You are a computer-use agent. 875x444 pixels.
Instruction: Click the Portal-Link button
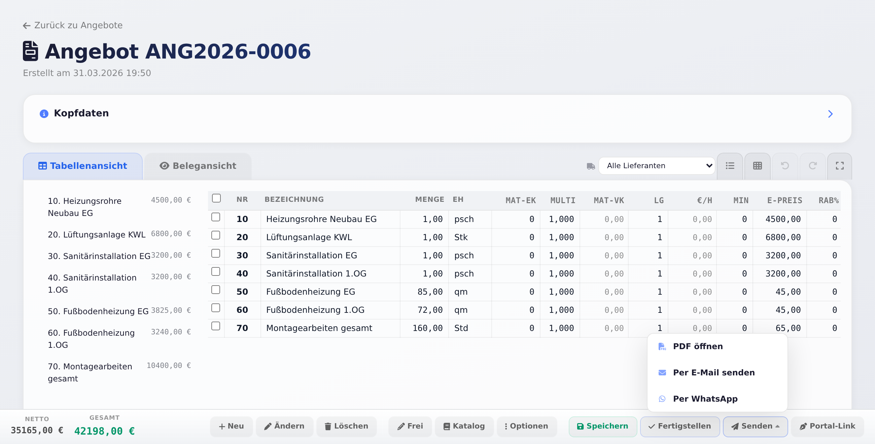click(x=827, y=427)
